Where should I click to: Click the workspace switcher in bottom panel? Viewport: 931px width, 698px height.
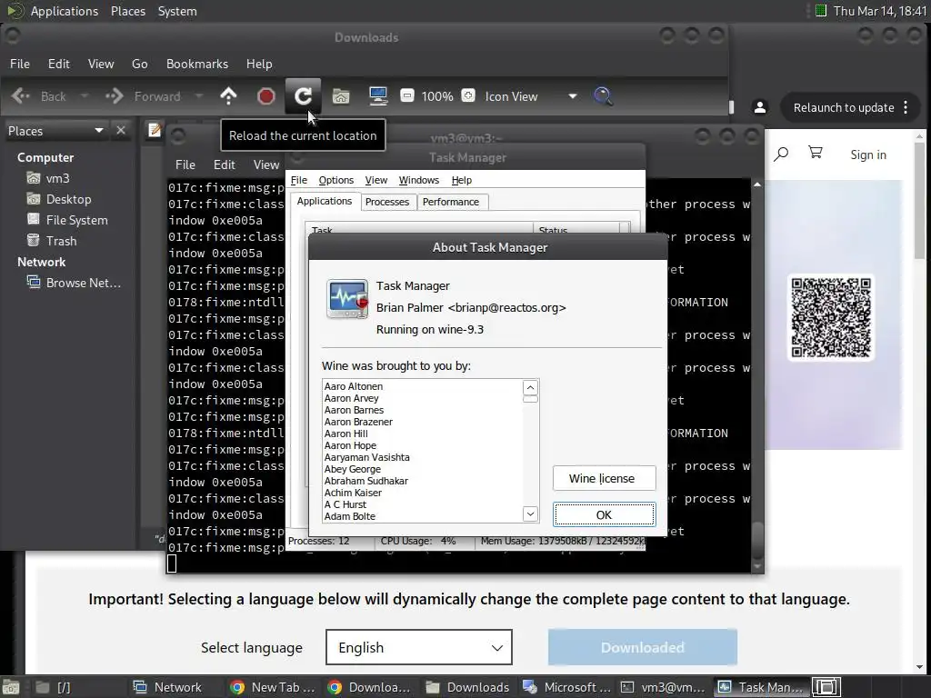tap(826, 687)
